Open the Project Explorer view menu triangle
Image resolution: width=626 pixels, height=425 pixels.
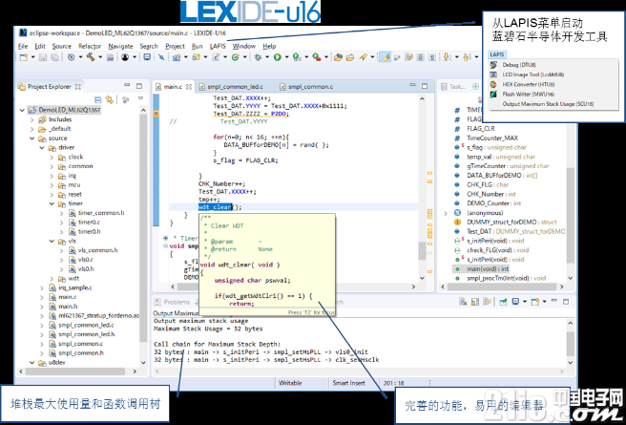point(140,98)
